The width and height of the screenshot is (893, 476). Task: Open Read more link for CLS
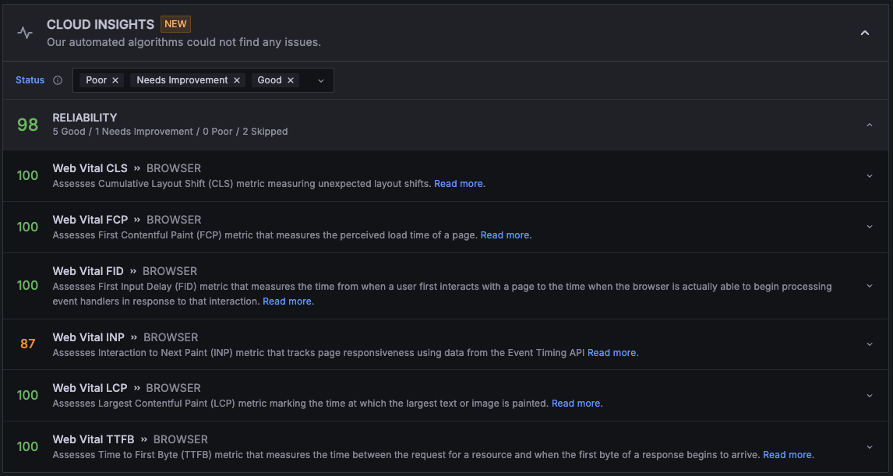coord(458,184)
